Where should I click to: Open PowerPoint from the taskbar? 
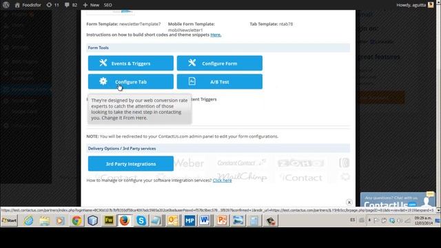click(x=222, y=220)
